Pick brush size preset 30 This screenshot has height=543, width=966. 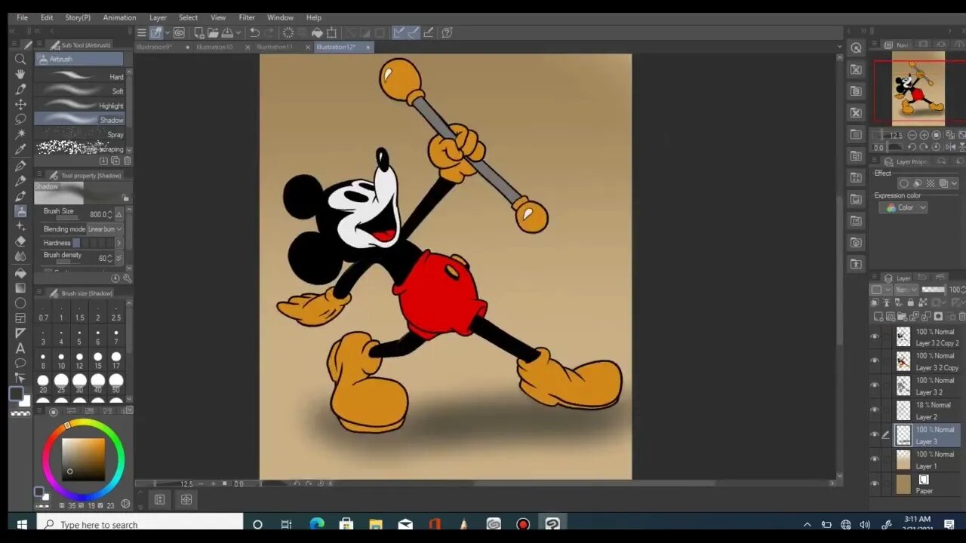[x=79, y=382]
